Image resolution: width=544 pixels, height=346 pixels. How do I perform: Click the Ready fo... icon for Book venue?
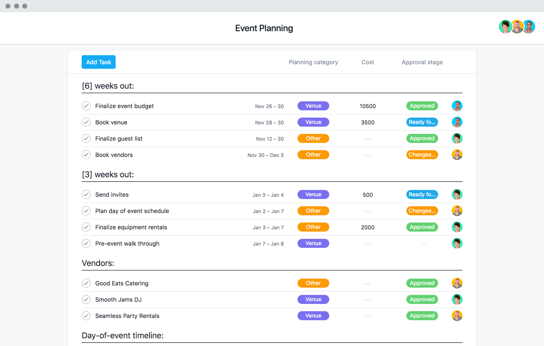[422, 122]
